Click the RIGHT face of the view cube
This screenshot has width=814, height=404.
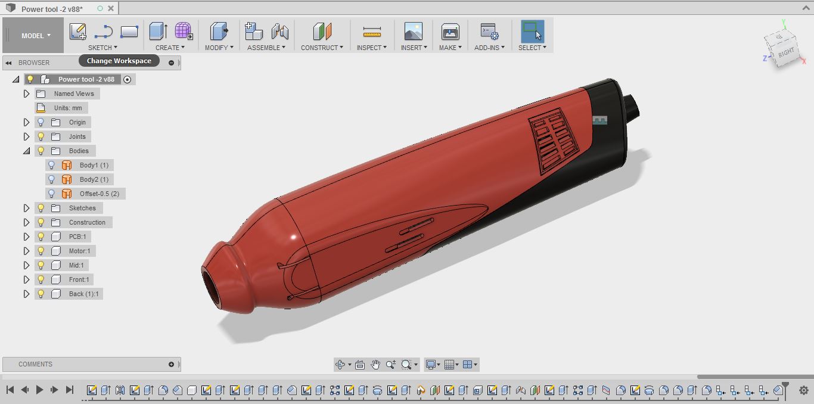(x=786, y=52)
